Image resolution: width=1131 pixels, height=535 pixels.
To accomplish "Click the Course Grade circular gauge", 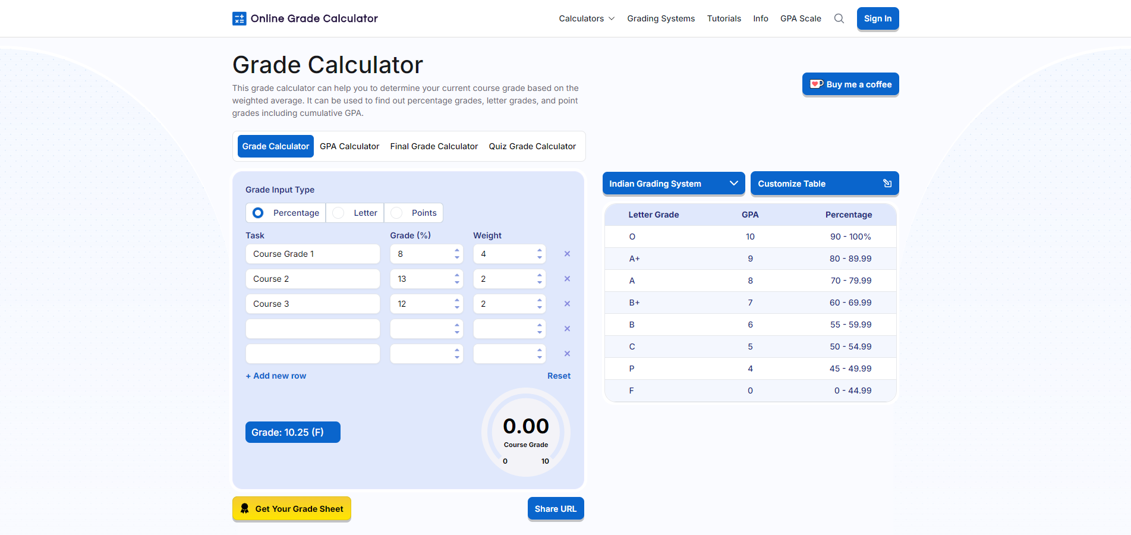I will (526, 432).
